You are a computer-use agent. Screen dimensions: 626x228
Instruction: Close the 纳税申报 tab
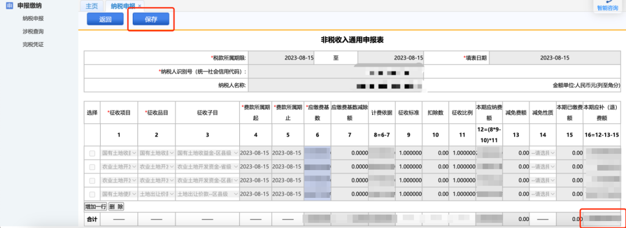pyautogui.click(x=139, y=6)
